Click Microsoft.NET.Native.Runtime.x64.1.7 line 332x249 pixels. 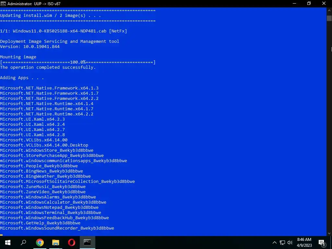pyautogui.click(x=47, y=109)
